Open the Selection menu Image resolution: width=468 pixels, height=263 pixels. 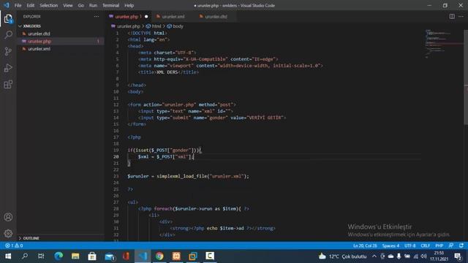49,5
